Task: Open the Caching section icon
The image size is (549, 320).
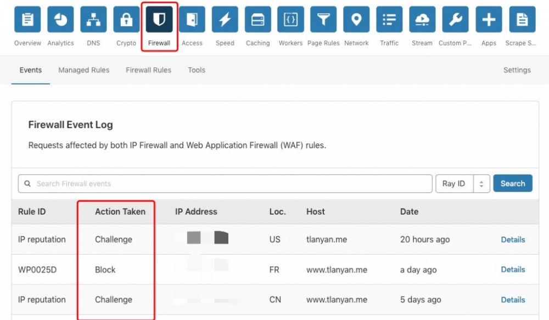Action: point(257,20)
